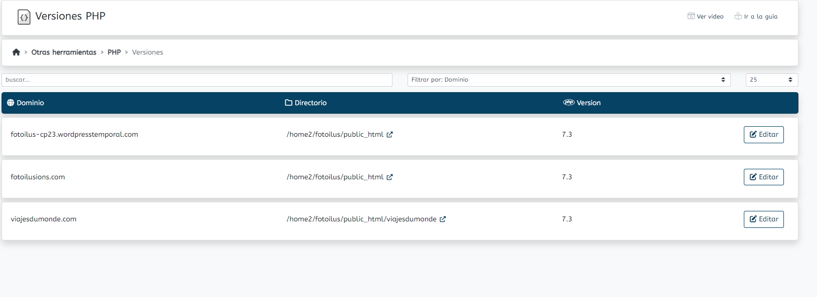Open external link icon for fotoilus-cp23 directory
Viewport: 817px width, 297px height.
point(389,134)
